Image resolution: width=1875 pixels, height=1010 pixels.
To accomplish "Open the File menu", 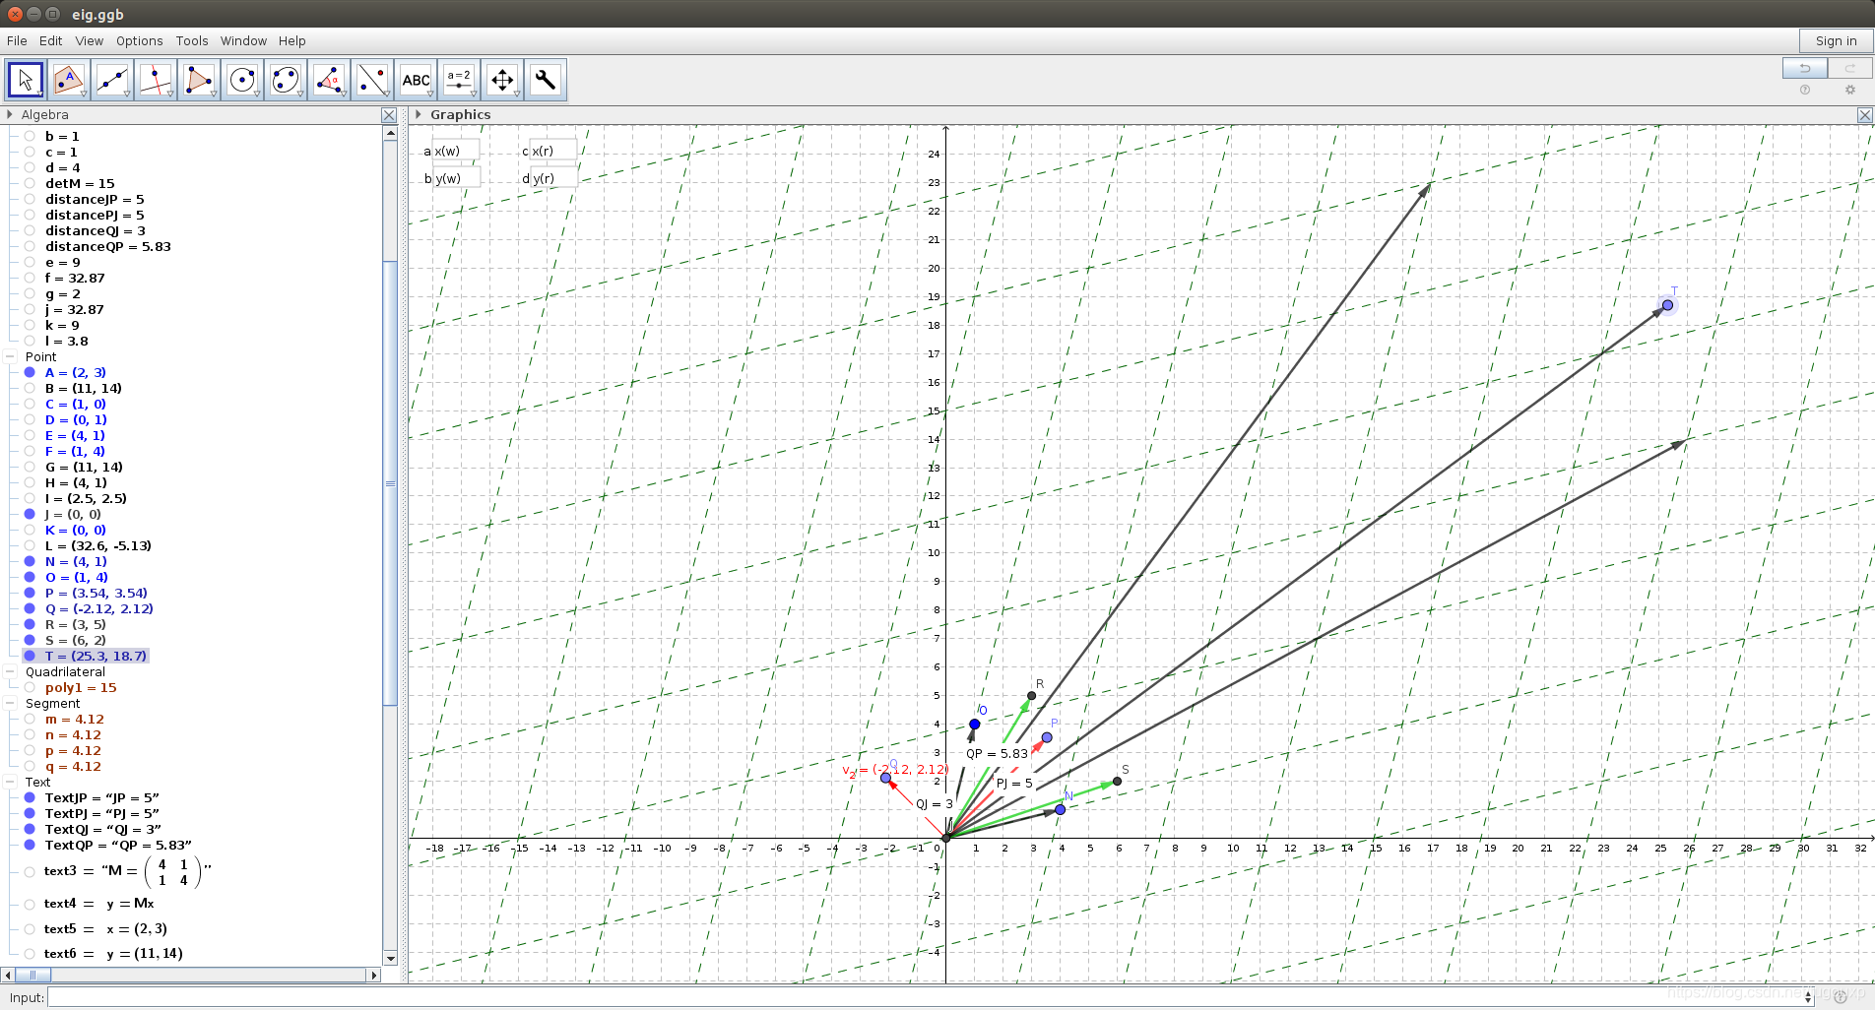I will point(17,40).
